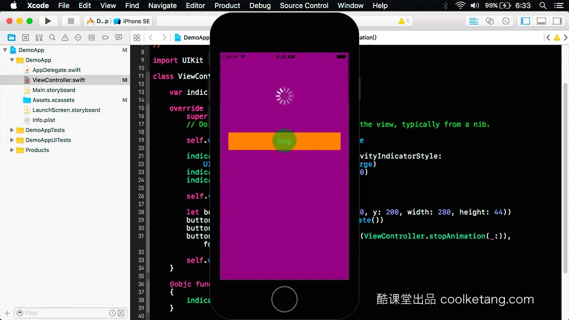Add a new file with plus button
The image size is (569, 320).
pyautogui.click(x=7, y=313)
